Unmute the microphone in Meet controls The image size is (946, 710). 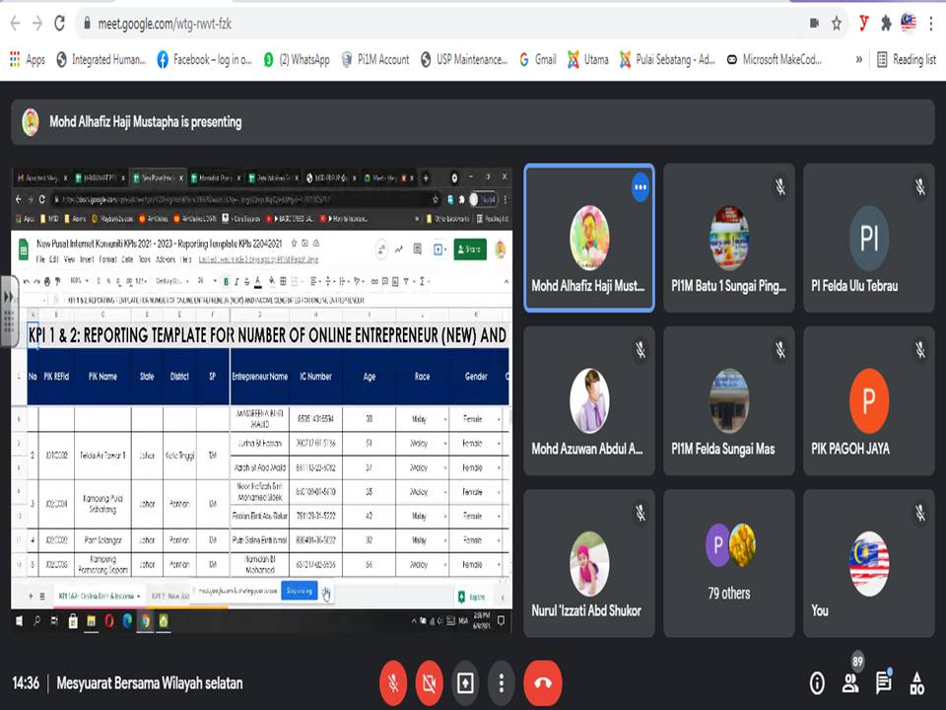tap(392, 682)
